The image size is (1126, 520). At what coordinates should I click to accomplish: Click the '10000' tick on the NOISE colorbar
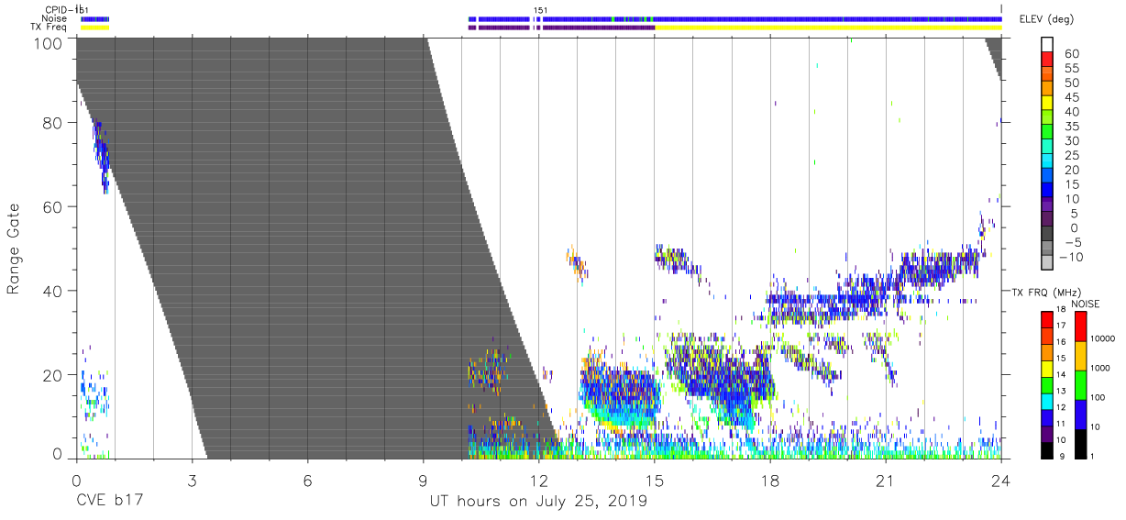[x=1103, y=339]
